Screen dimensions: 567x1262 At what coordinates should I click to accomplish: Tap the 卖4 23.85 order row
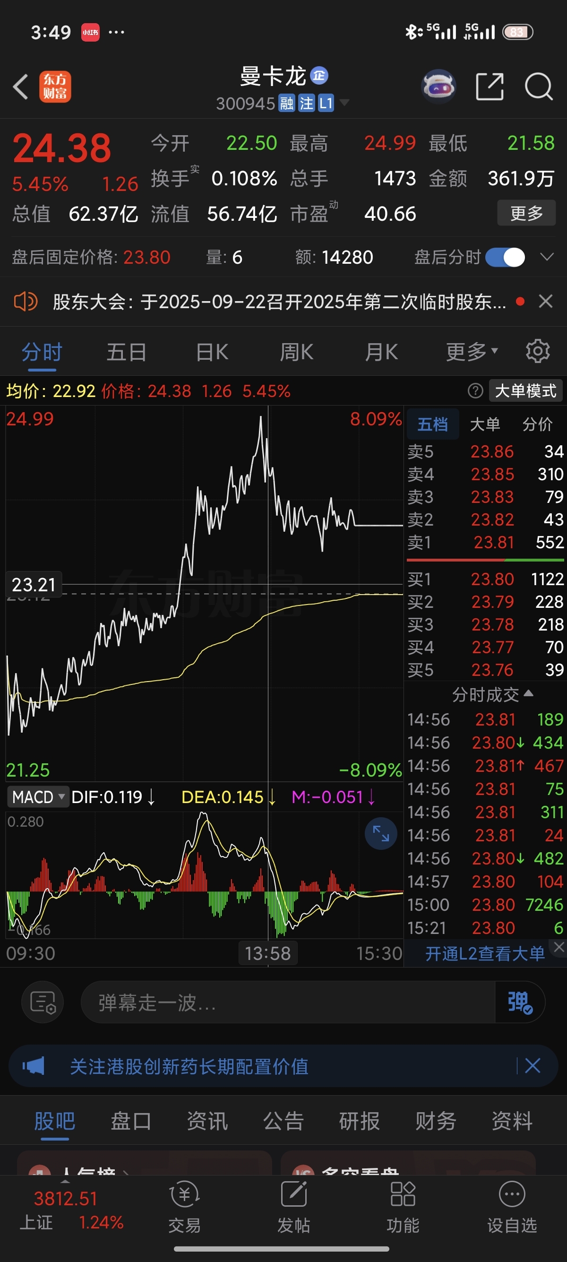(x=485, y=474)
